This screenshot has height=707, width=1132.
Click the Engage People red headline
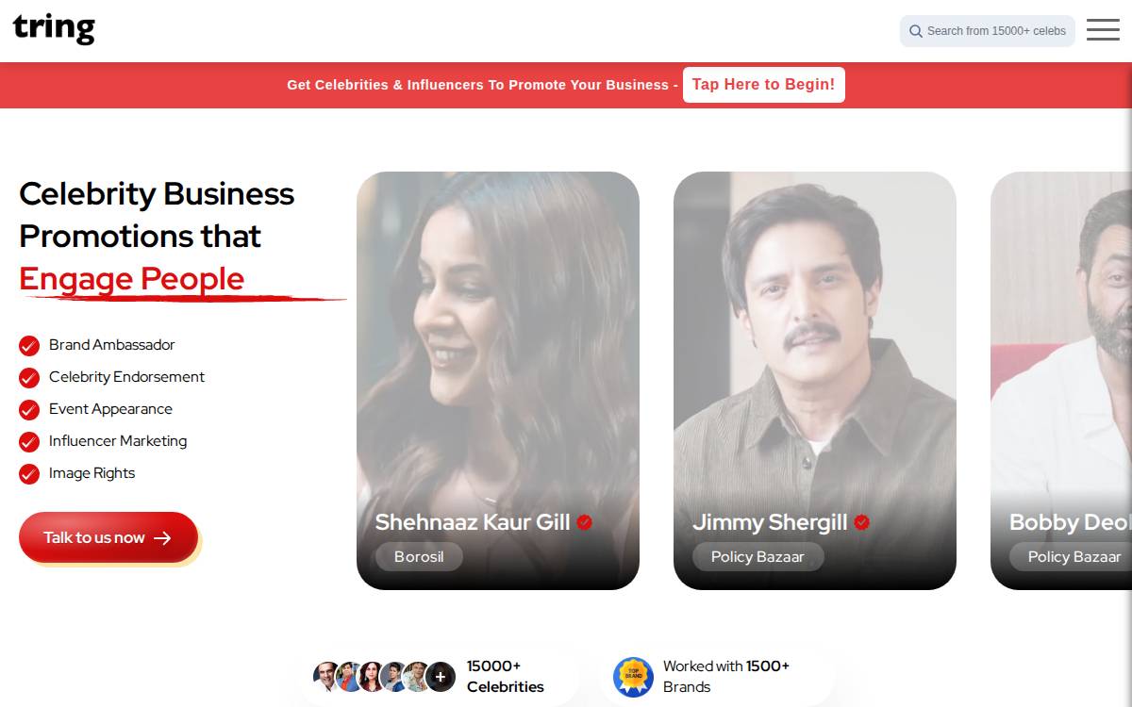[132, 279]
